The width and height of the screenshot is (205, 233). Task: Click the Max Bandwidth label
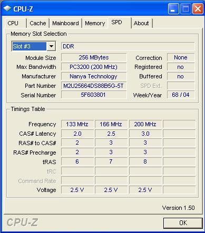pos(36,67)
